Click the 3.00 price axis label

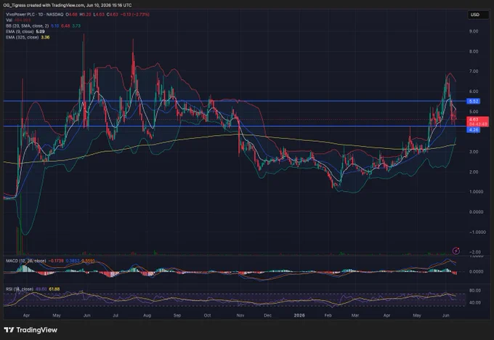474,152
